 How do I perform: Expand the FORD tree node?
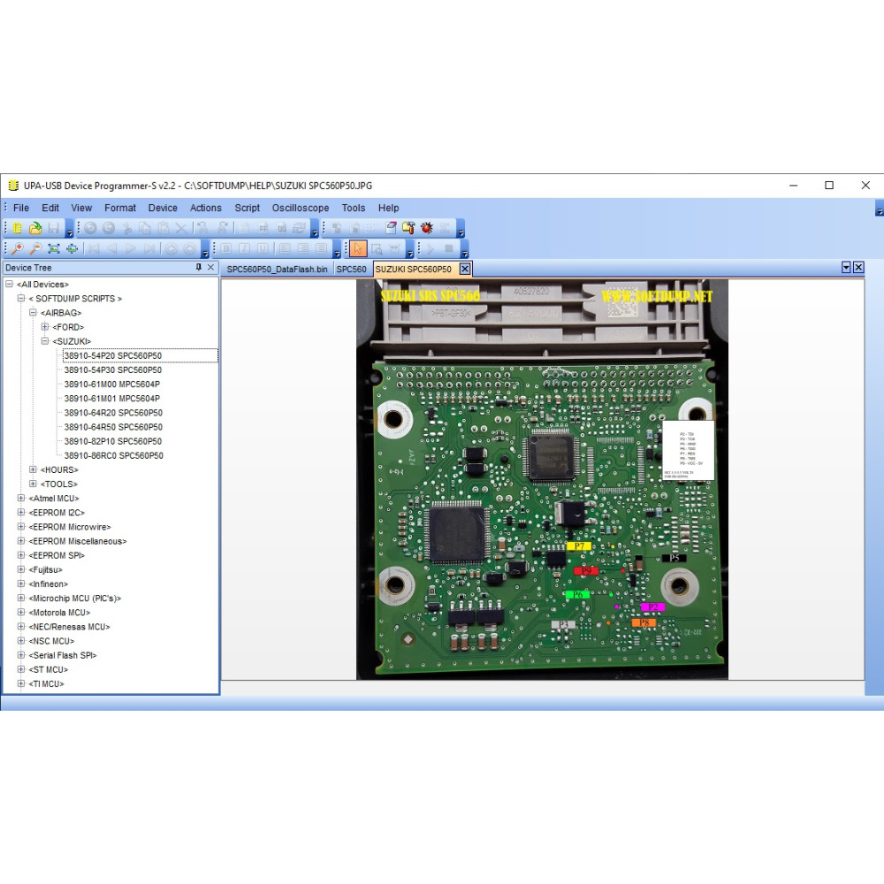tap(44, 326)
